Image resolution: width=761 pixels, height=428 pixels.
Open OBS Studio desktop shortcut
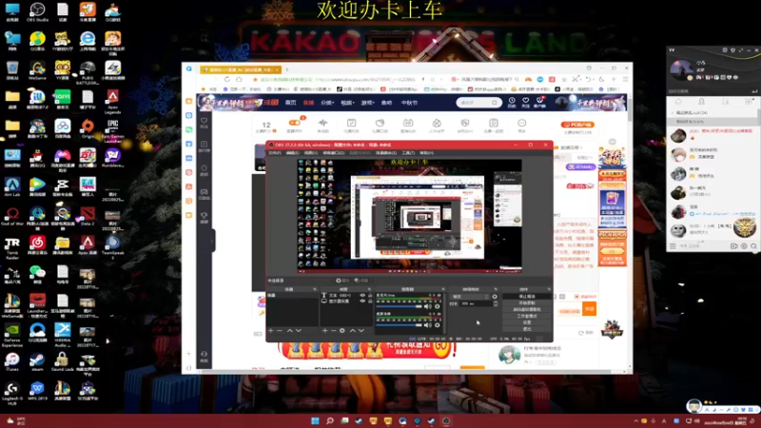pos(37,11)
